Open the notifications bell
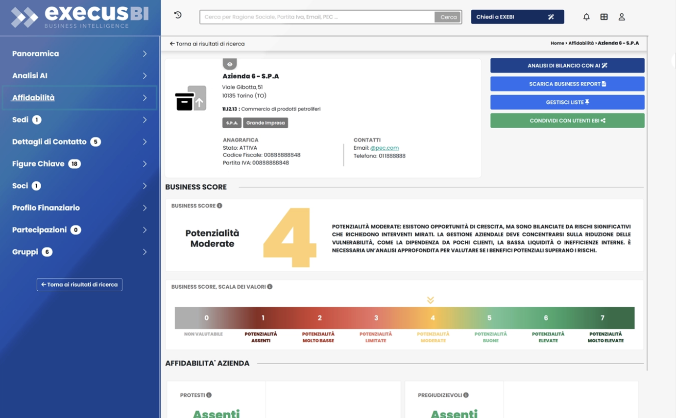This screenshot has height=418, width=676. (586, 16)
